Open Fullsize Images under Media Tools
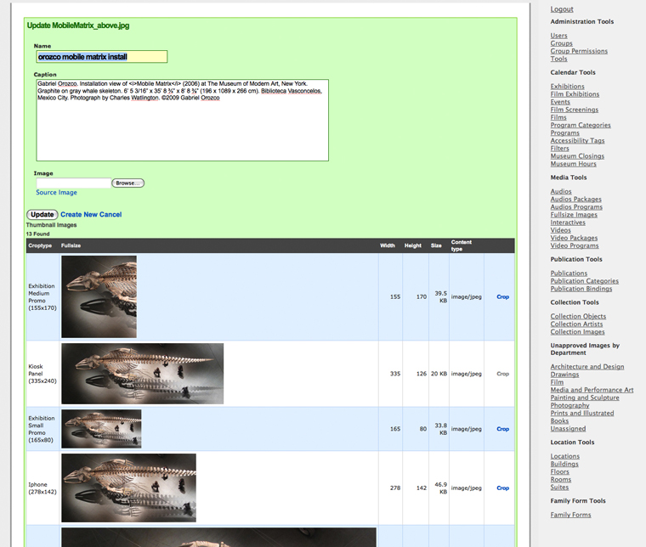The height and width of the screenshot is (547, 646). [x=574, y=215]
